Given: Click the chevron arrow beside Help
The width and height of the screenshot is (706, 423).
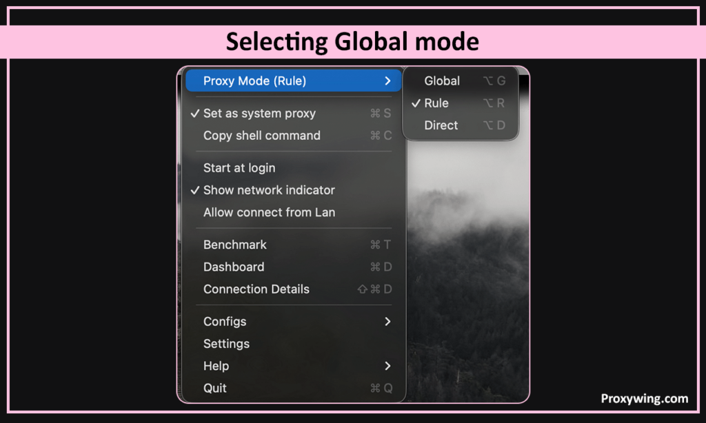Looking at the screenshot, I should [x=387, y=366].
